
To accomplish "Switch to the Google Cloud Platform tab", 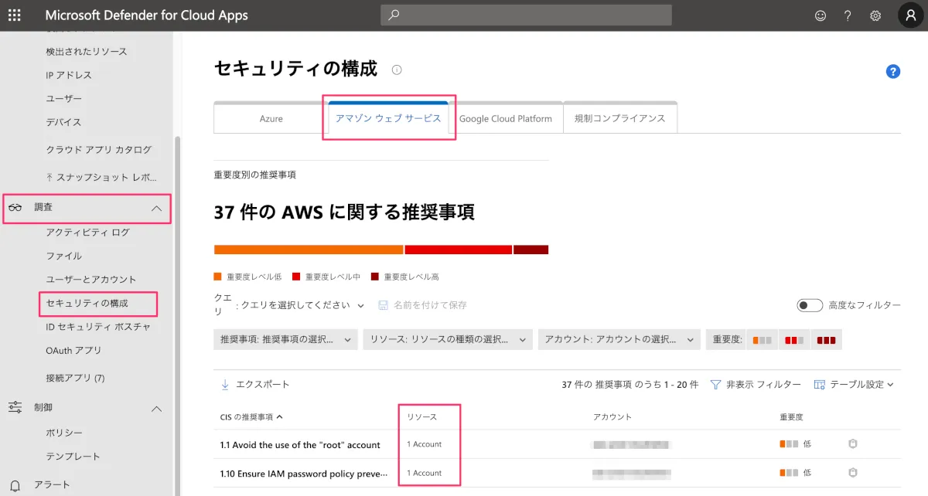I will (x=506, y=118).
